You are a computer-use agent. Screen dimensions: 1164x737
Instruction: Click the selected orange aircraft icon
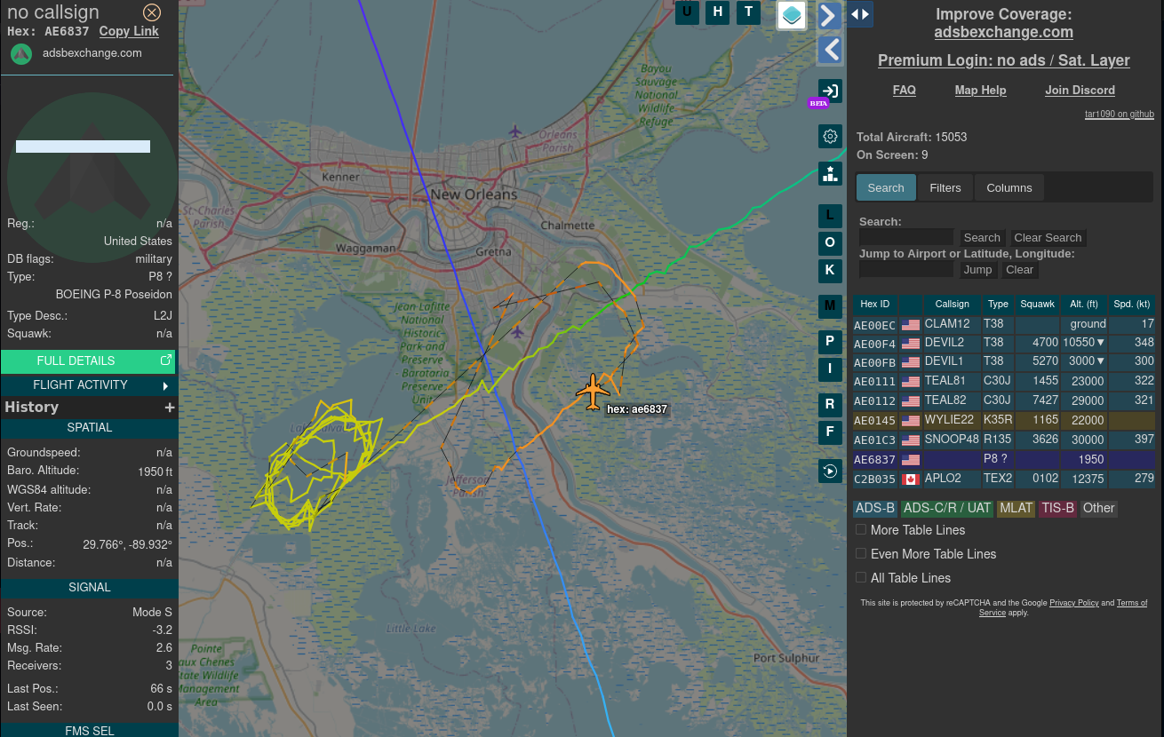pyautogui.click(x=593, y=392)
